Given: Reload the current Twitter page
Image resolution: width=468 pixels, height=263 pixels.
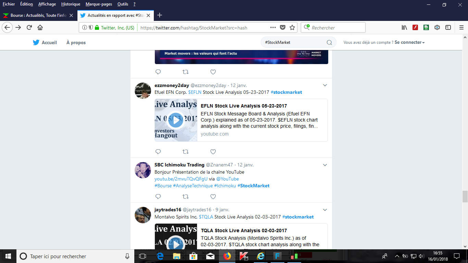Looking at the screenshot, I should click(29, 28).
